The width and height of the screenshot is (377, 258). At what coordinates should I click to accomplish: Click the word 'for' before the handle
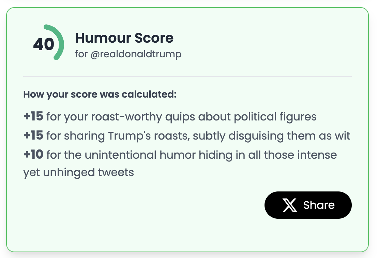pyautogui.click(x=81, y=54)
